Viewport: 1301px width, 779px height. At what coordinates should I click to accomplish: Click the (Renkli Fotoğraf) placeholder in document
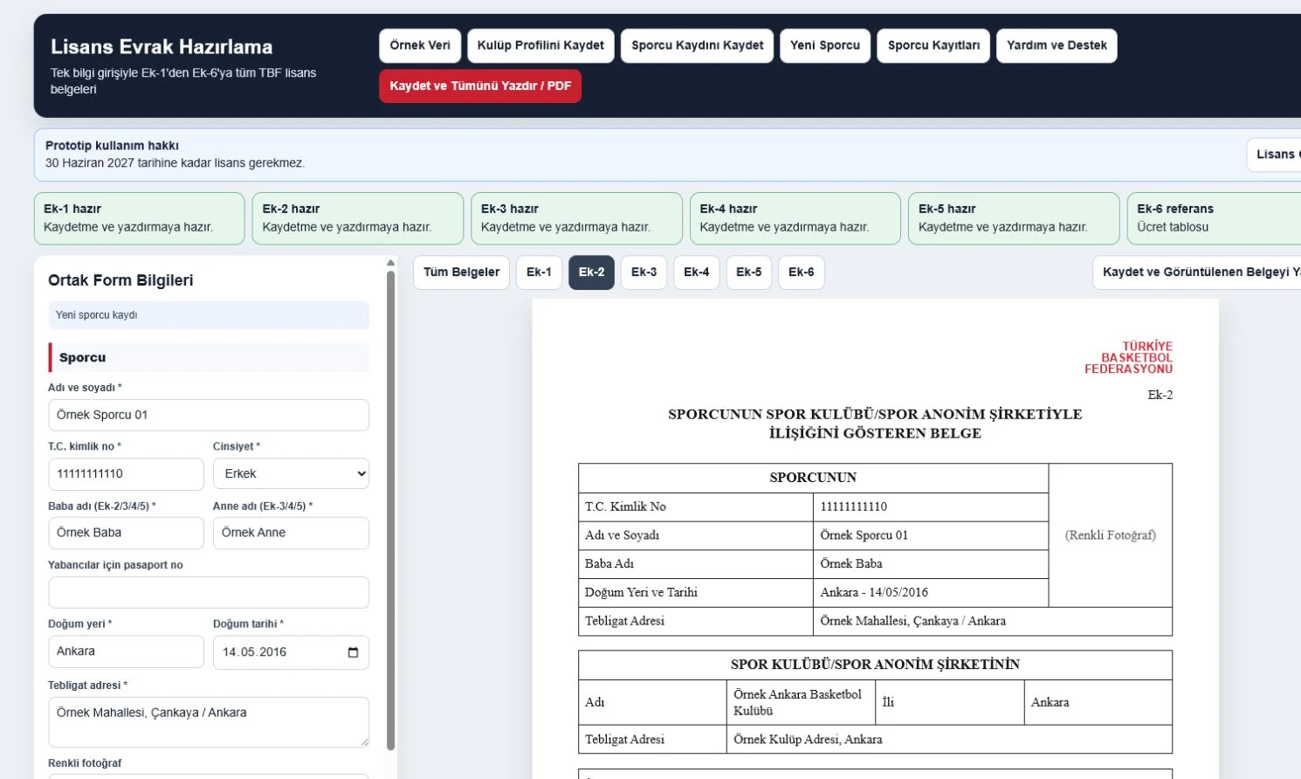pos(1111,535)
